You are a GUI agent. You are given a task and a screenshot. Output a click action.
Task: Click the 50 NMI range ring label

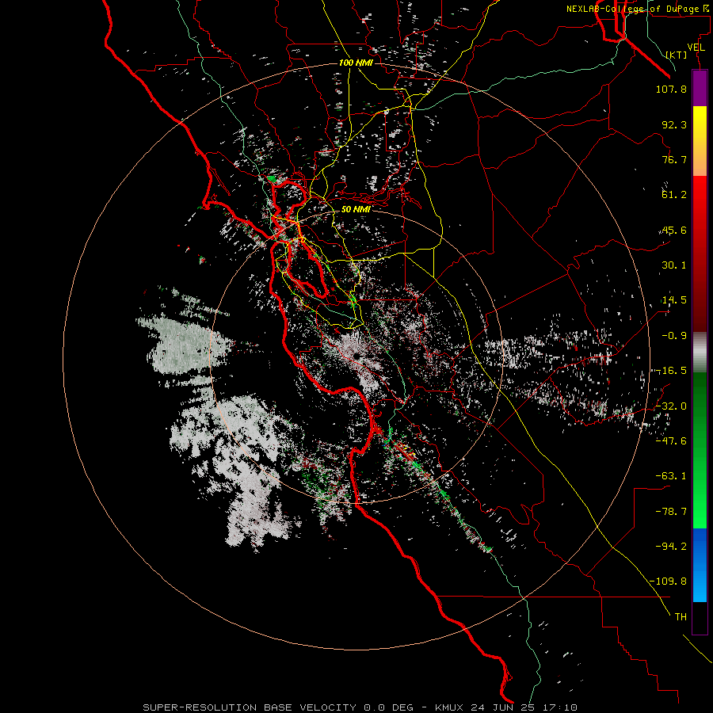coord(356,209)
